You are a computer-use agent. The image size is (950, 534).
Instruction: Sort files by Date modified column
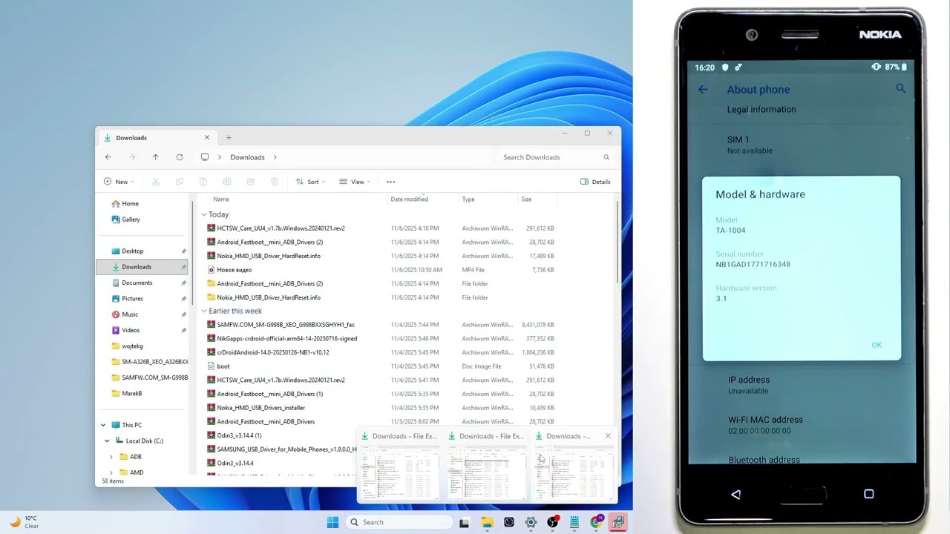pos(409,199)
